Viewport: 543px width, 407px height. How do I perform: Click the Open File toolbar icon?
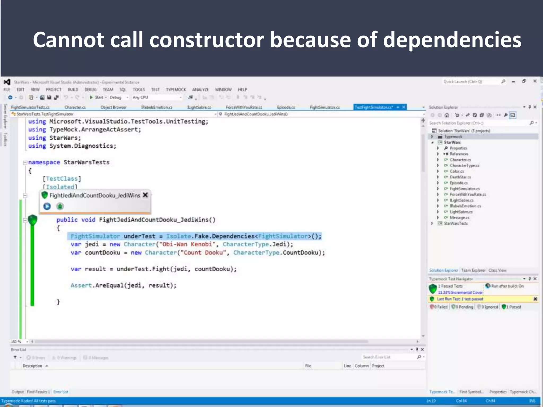coord(42,97)
